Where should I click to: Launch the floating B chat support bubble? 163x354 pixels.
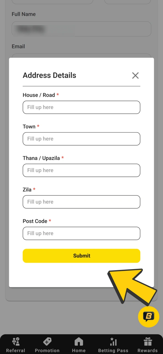click(148, 317)
